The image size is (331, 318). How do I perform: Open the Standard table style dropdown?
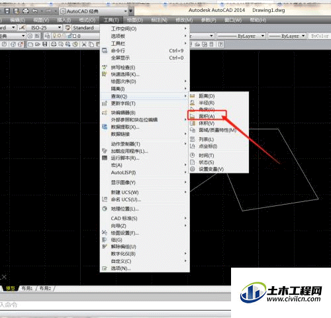coord(85,28)
